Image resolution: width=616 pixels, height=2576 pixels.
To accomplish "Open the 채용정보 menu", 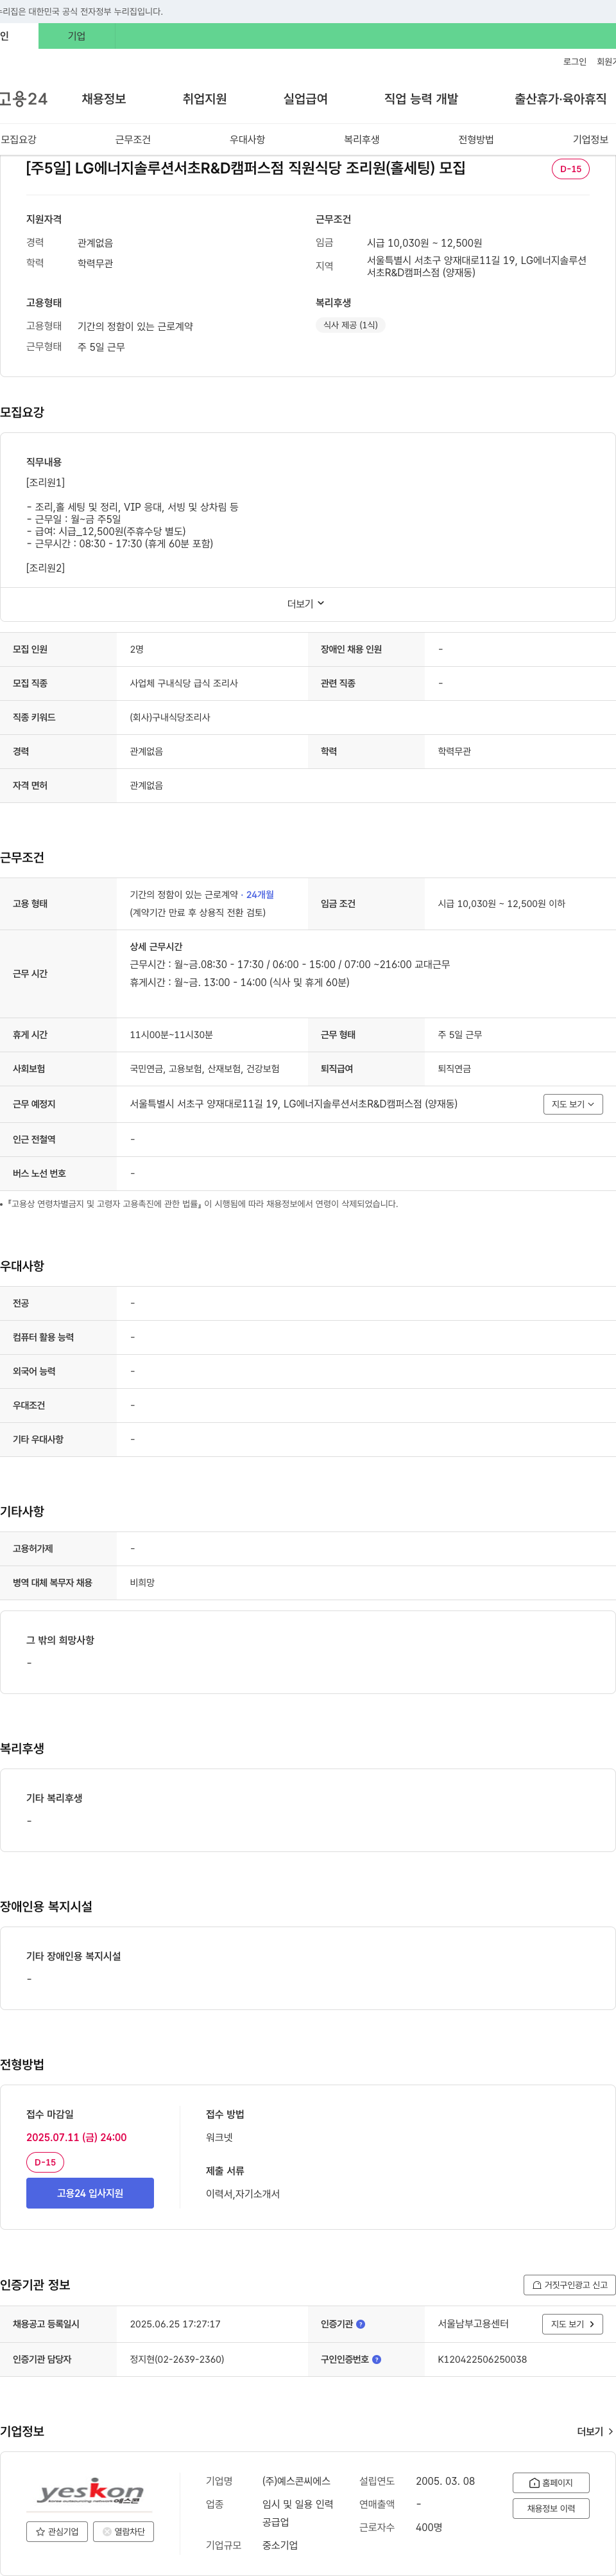I will coord(104,99).
